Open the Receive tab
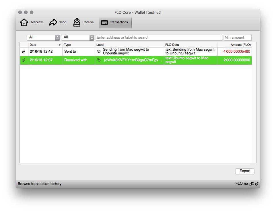 point(83,22)
